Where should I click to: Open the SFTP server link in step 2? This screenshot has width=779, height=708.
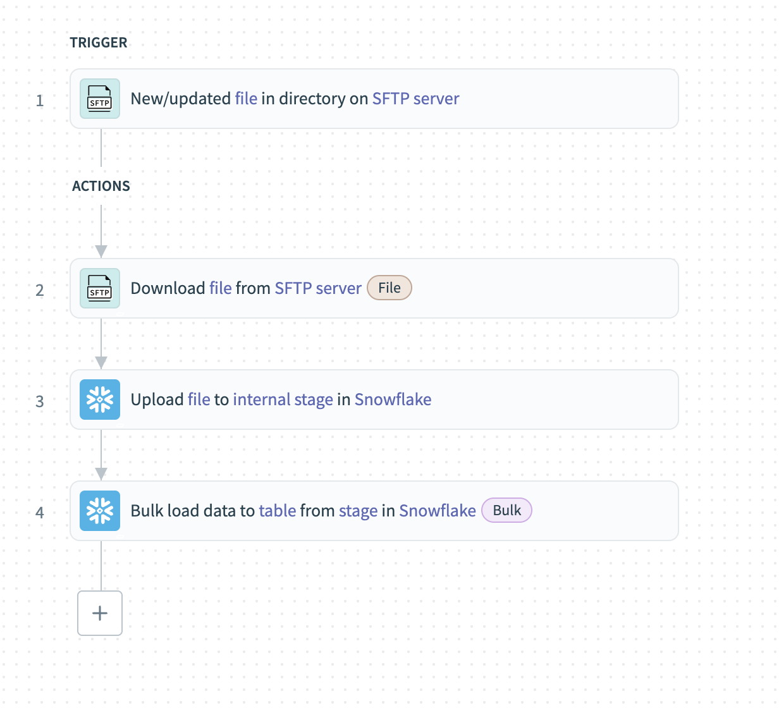[x=317, y=288]
